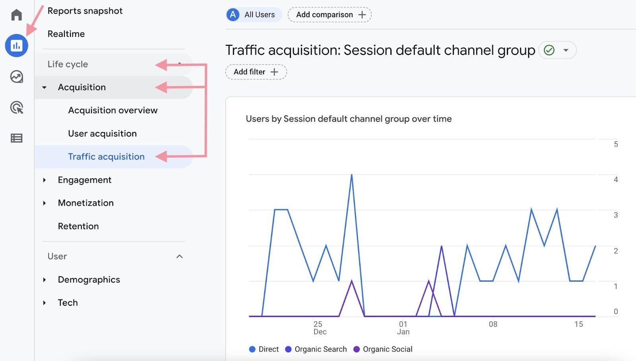Toggle the Direct series in the chart legend
The height and width of the screenshot is (361, 636).
point(264,349)
